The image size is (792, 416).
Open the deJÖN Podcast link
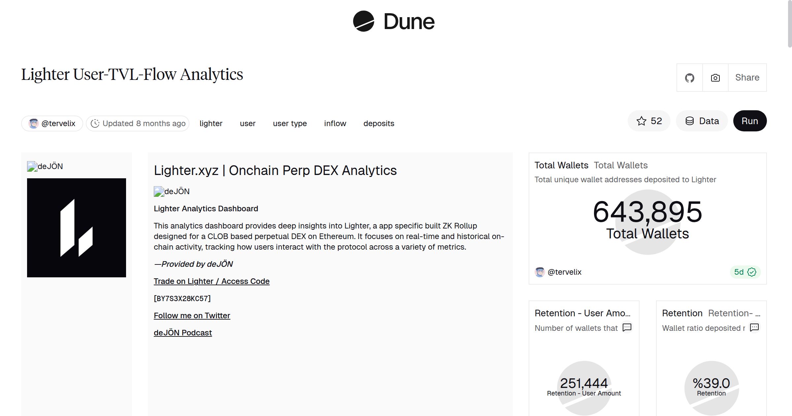[183, 332]
